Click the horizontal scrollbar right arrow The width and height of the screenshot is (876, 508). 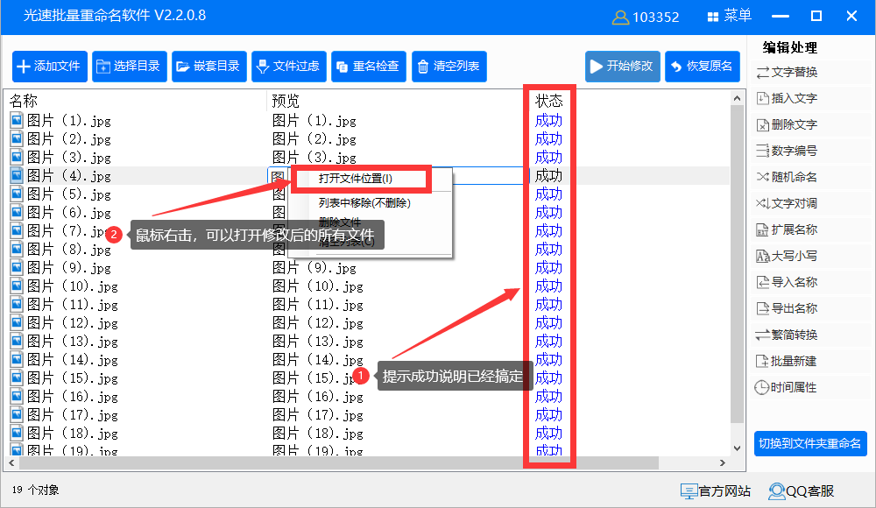[723, 463]
